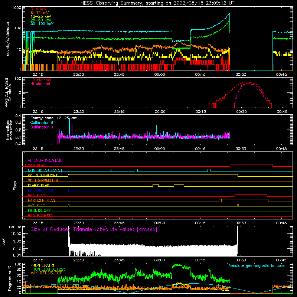Select the "BAD_PACKETS" flag label
297x297 pixels.
point(40,215)
